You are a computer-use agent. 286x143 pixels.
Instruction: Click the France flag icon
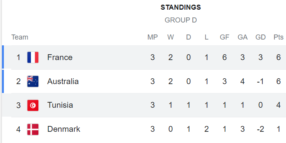(x=33, y=57)
